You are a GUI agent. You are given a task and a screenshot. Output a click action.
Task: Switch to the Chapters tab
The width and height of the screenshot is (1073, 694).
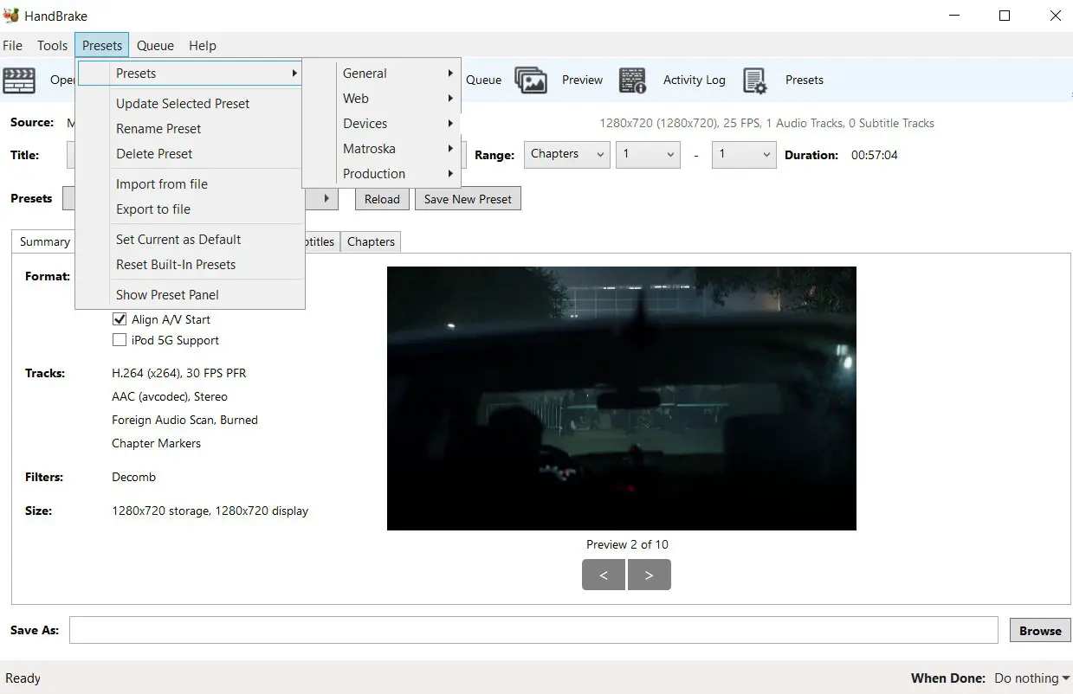coord(371,241)
